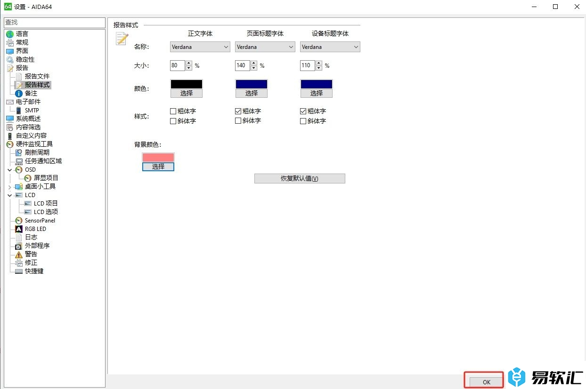Click the monitor icon beside 界面
This screenshot has height=389, width=586.
[x=10, y=51]
